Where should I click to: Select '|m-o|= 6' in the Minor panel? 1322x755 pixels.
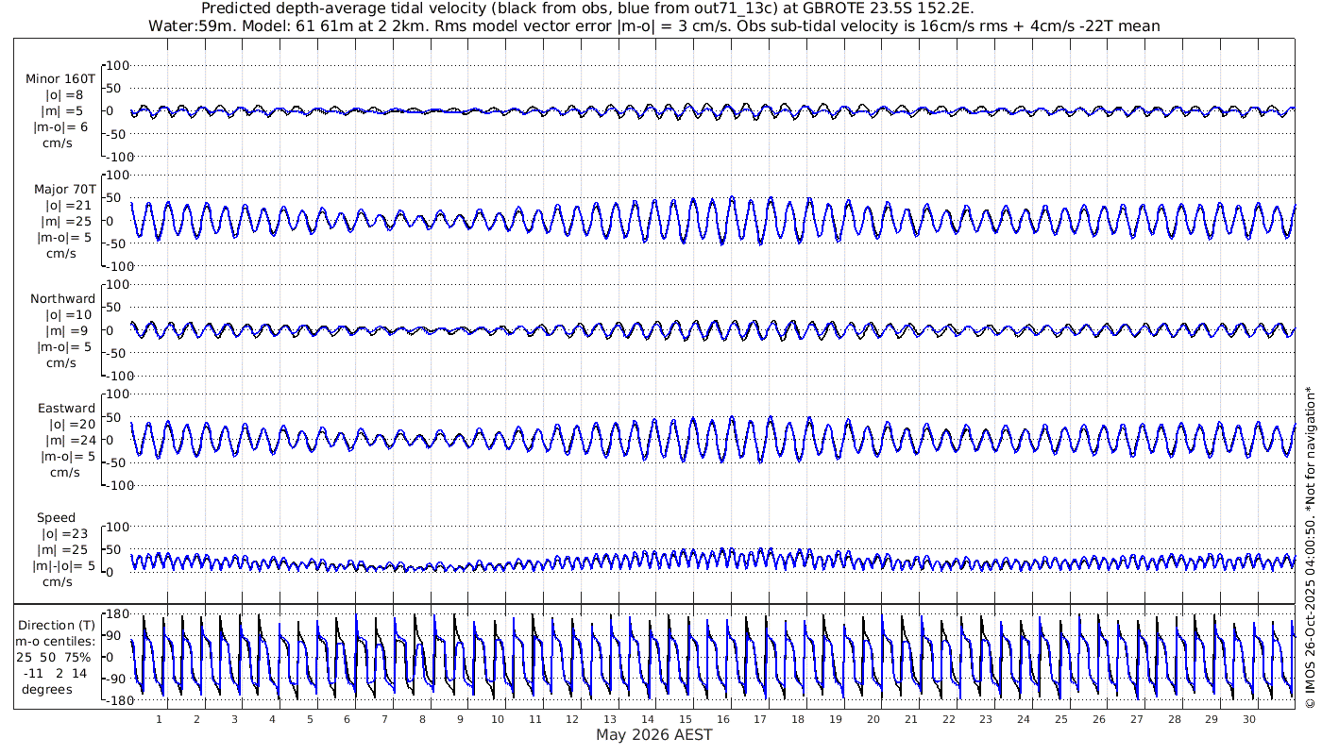click(62, 127)
